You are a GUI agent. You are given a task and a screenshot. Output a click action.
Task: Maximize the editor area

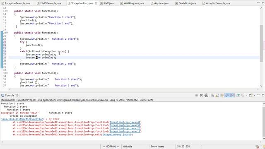[x=263, y=3]
